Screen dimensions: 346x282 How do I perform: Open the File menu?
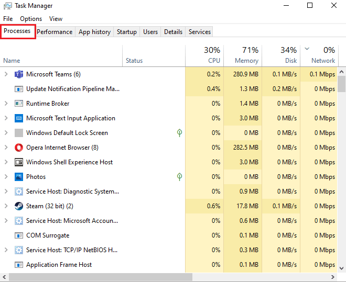(8, 19)
